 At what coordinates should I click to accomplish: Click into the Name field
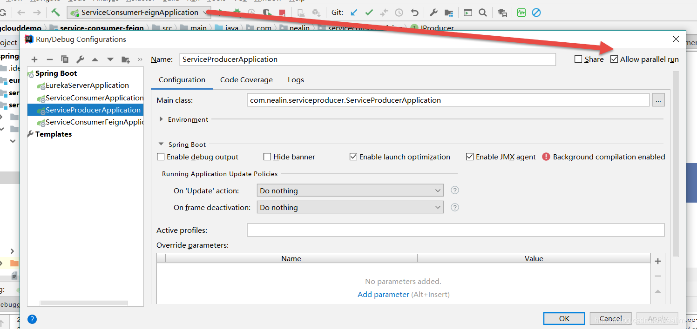[x=367, y=59]
